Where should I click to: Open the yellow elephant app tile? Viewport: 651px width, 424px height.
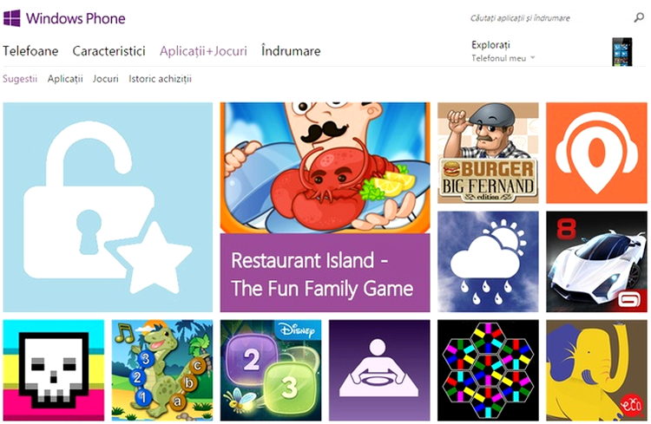point(596,370)
